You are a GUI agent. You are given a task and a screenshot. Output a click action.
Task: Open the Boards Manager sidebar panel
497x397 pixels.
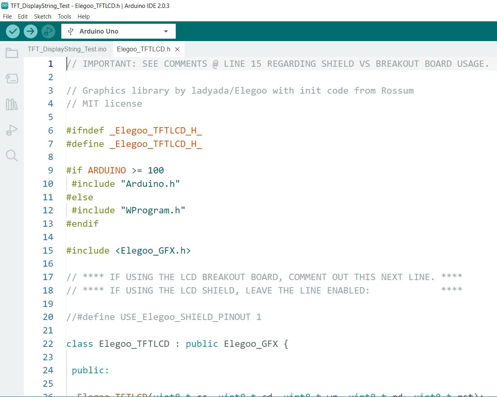12,79
